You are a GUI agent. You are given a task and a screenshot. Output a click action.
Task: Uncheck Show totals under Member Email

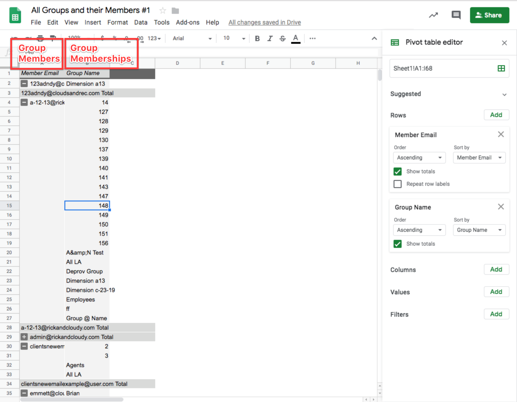click(x=398, y=171)
